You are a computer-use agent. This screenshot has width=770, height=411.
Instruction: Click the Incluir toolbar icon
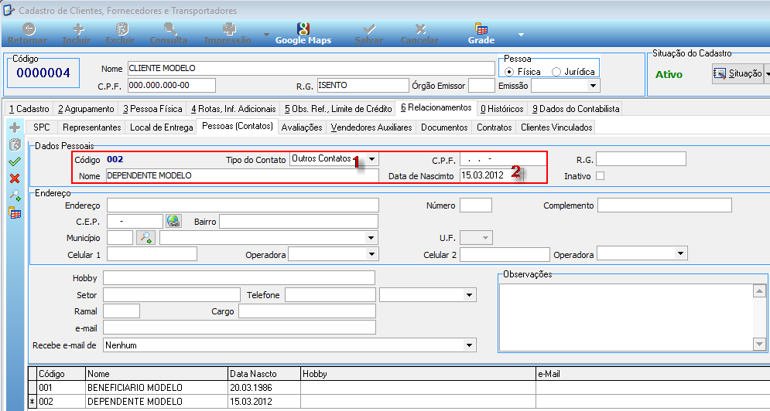(x=79, y=29)
